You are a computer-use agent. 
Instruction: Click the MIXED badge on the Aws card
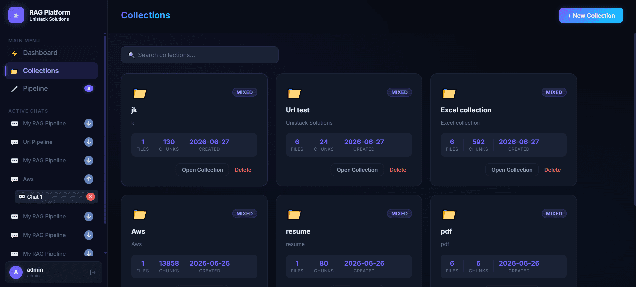click(x=245, y=214)
